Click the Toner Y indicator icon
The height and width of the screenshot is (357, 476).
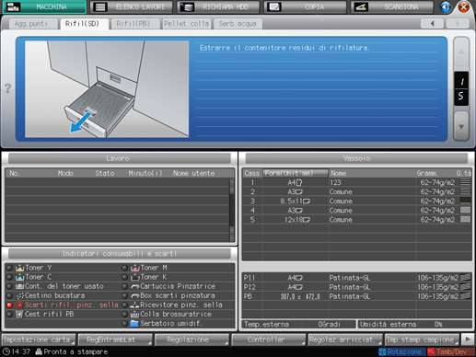[x=19, y=268]
